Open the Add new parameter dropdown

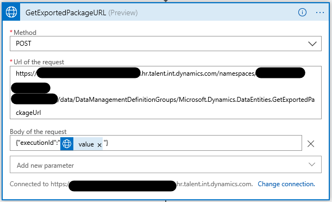click(166, 164)
